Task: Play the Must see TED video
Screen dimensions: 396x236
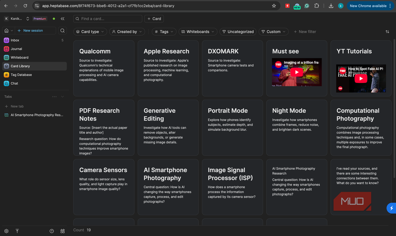Action: (x=297, y=72)
